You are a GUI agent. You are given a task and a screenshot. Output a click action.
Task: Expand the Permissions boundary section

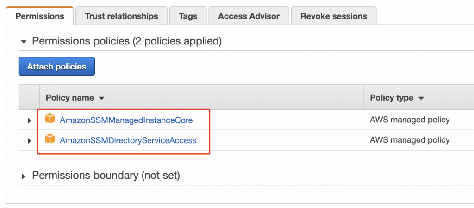pyautogui.click(x=24, y=176)
